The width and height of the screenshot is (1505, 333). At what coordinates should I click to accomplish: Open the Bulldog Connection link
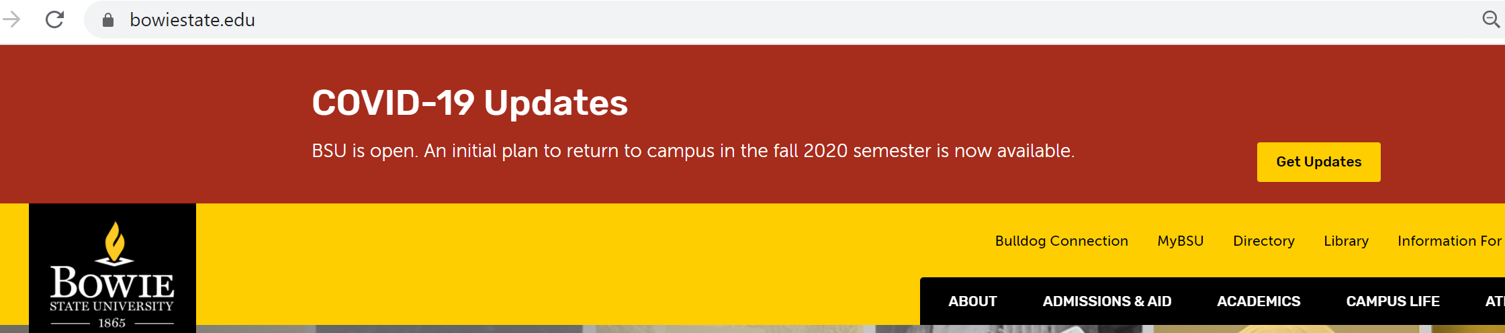[x=1061, y=241]
